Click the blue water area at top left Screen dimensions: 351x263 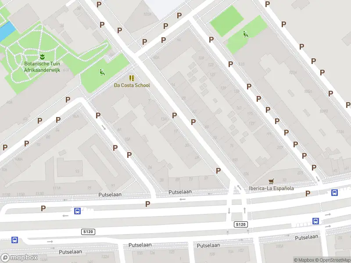7,31
